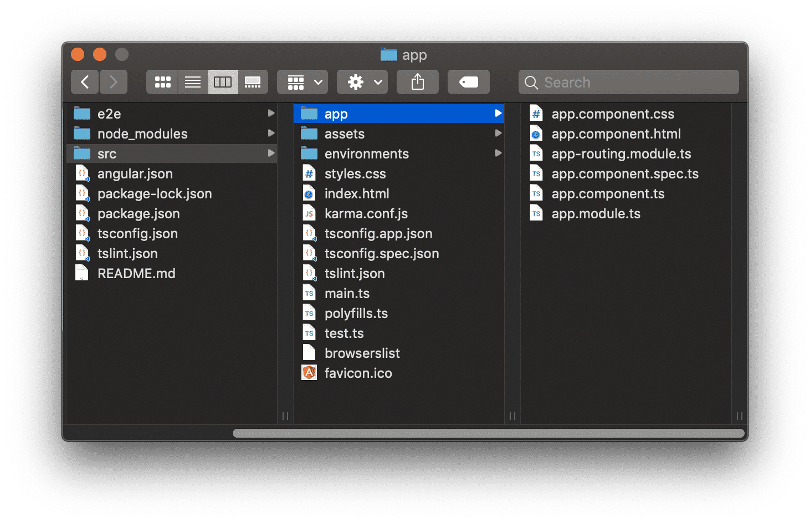This screenshot has height=523, width=810.
Task: Select the node_modules folder
Action: click(142, 134)
